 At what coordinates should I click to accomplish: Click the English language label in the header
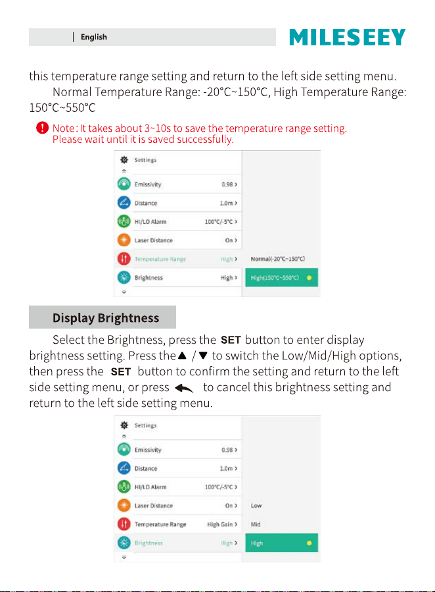[94, 37]
